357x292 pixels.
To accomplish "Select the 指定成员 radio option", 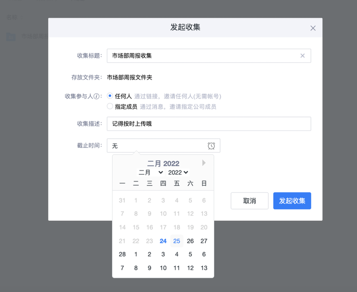I will [x=110, y=106].
